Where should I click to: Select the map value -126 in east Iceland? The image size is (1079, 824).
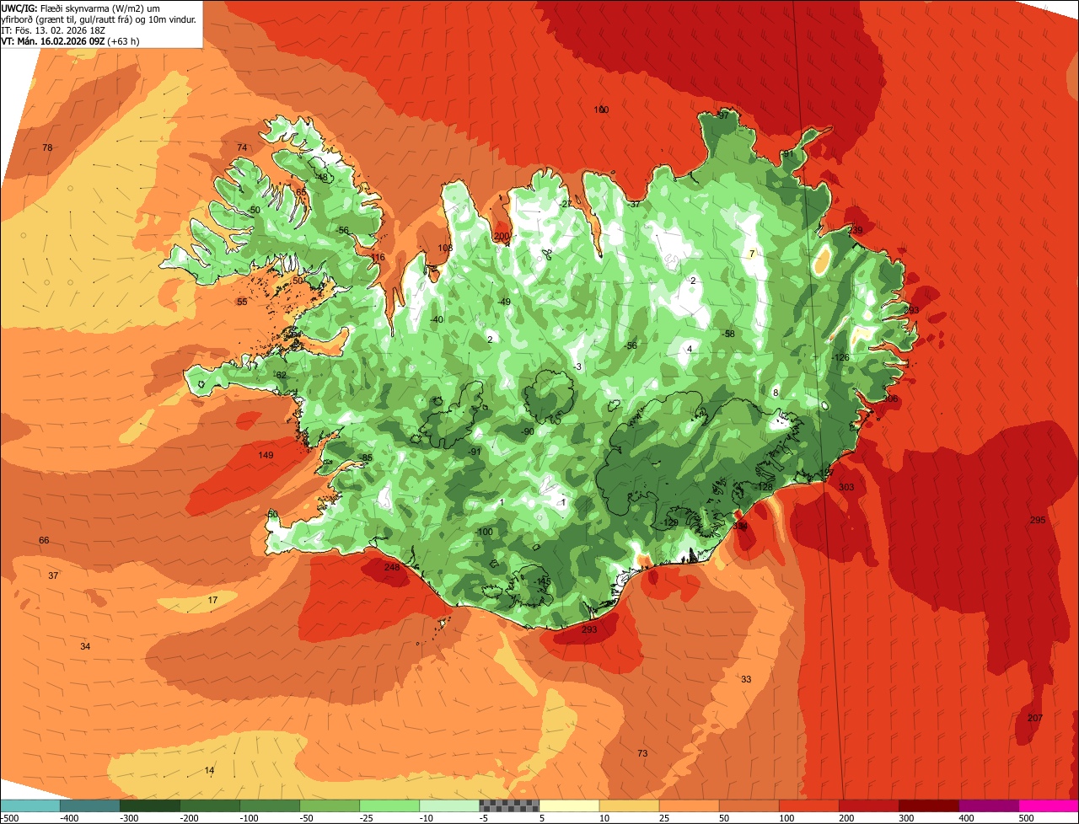840,358
